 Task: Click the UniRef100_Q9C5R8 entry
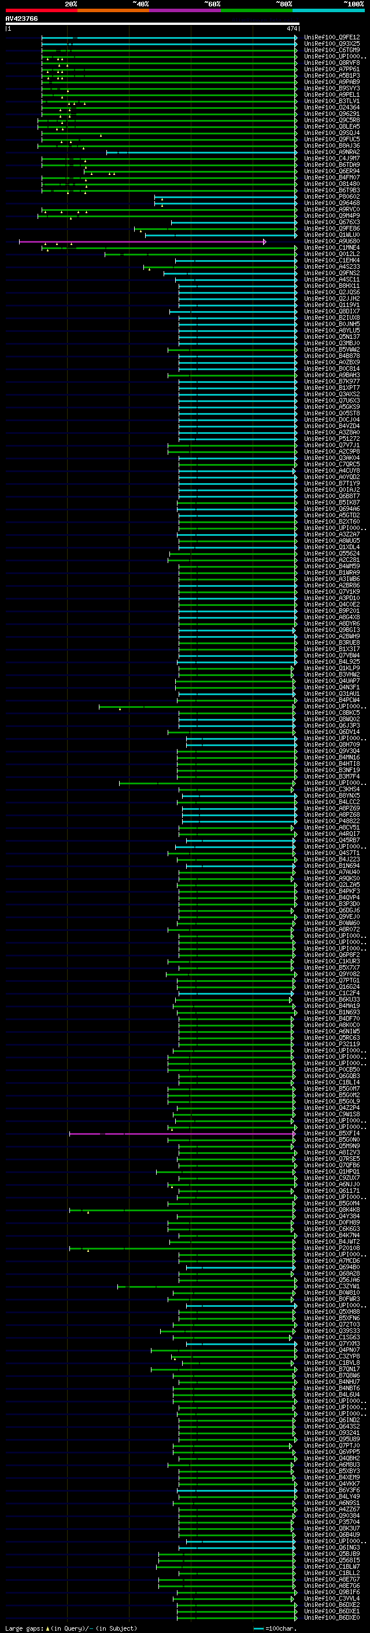(332, 120)
